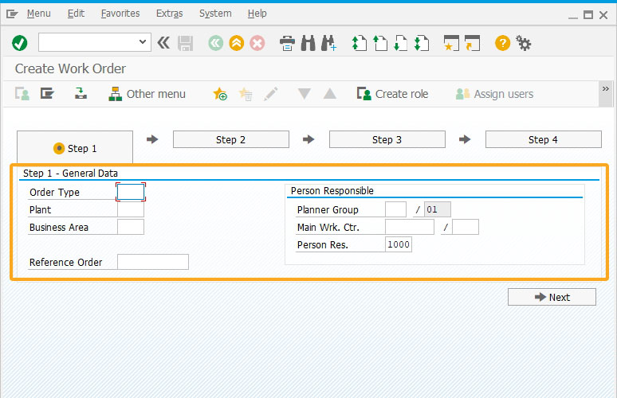Screen dimensions: 617x398
Task: Click the Add to Favorites star icon
Action: click(x=220, y=94)
